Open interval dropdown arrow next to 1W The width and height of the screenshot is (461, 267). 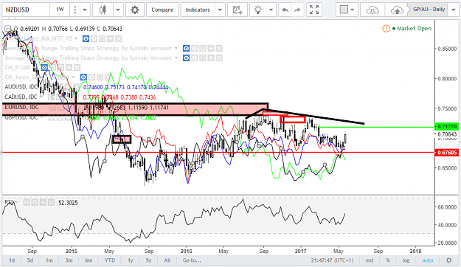pos(85,10)
